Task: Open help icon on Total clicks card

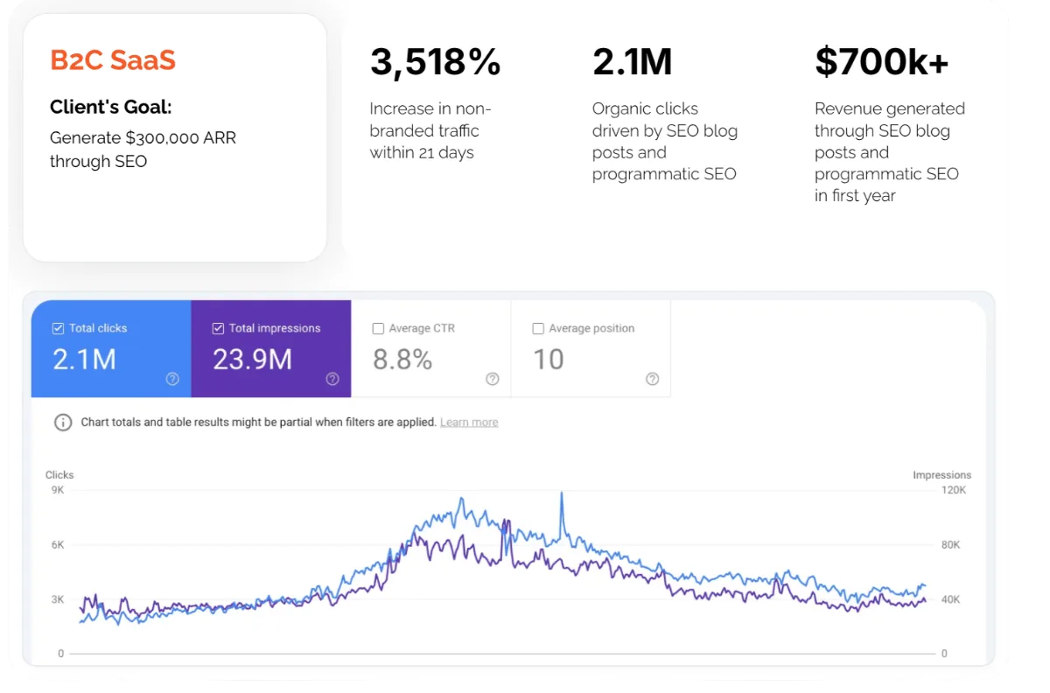Action: pyautogui.click(x=172, y=379)
